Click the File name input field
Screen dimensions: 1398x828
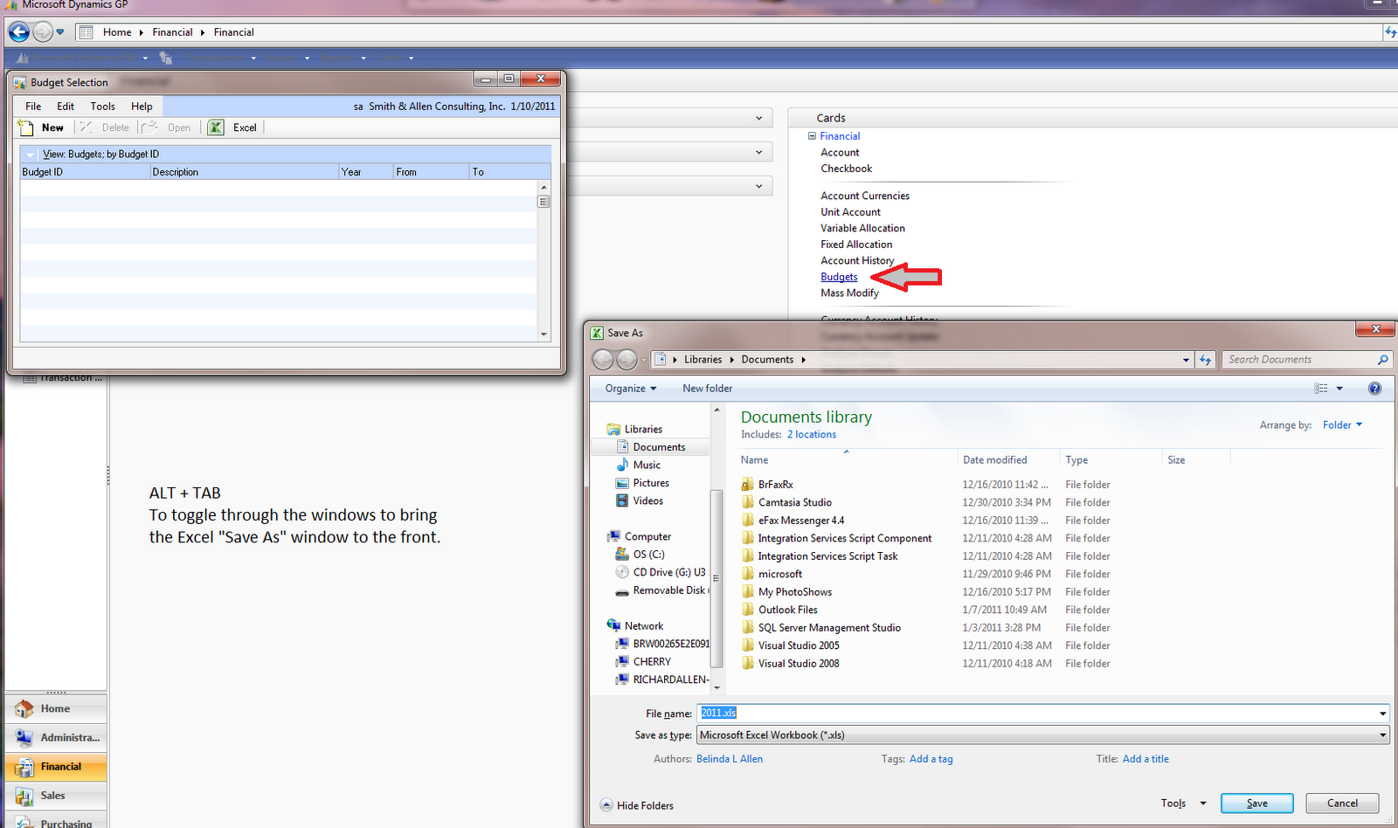[x=1036, y=713]
